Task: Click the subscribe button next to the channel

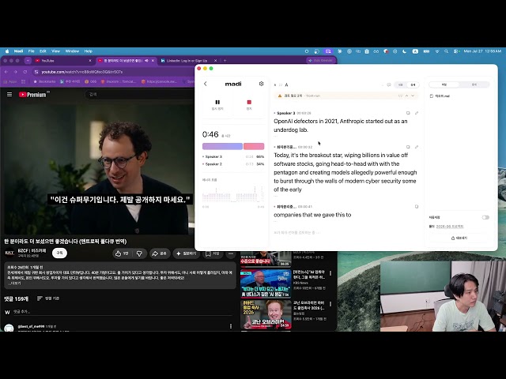Action: coord(59,253)
